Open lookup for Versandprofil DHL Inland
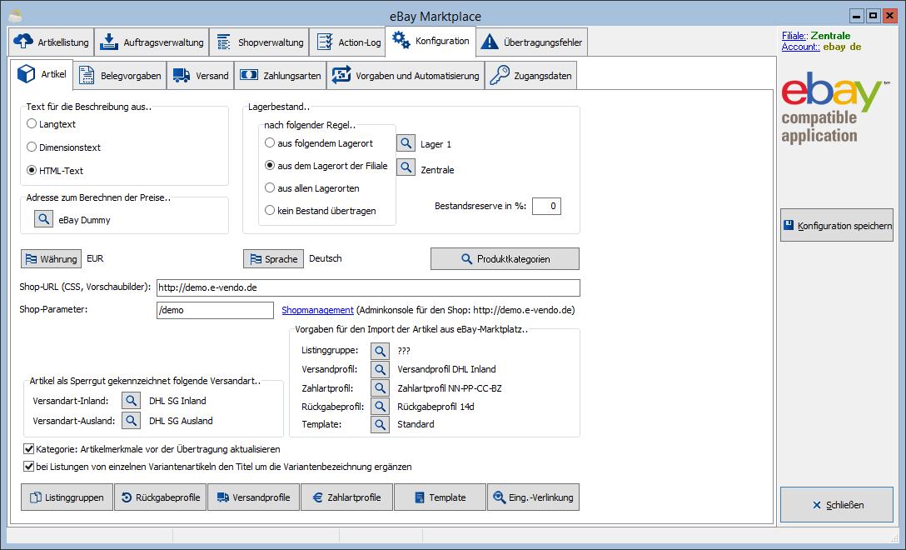Viewport: 906px width, 550px height. tap(380, 369)
